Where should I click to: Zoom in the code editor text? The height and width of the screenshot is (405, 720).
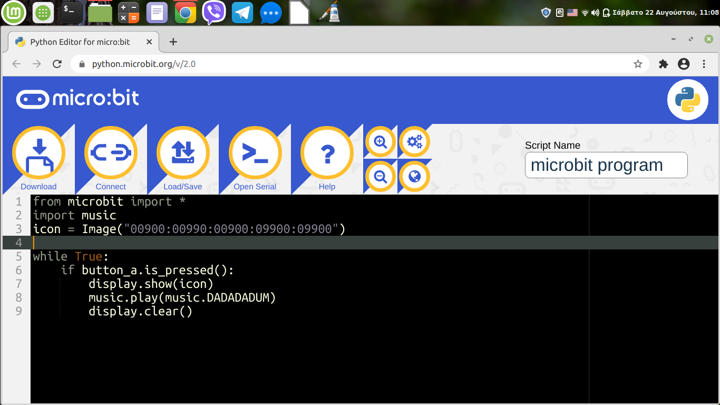point(381,141)
